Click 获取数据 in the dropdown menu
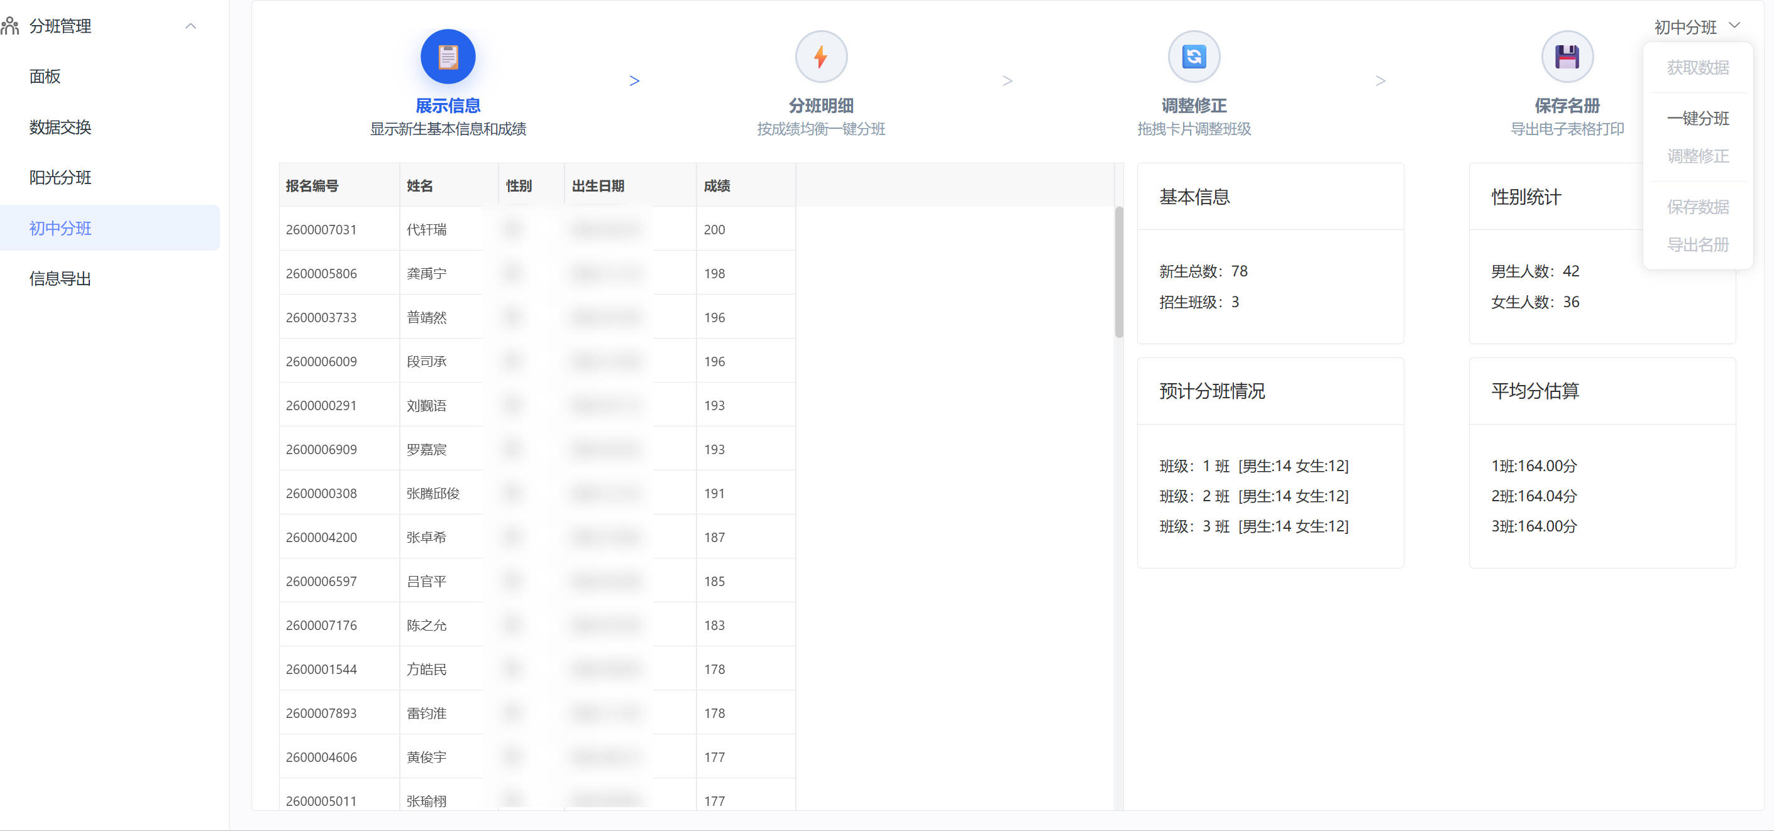The height and width of the screenshot is (831, 1774). click(1697, 67)
